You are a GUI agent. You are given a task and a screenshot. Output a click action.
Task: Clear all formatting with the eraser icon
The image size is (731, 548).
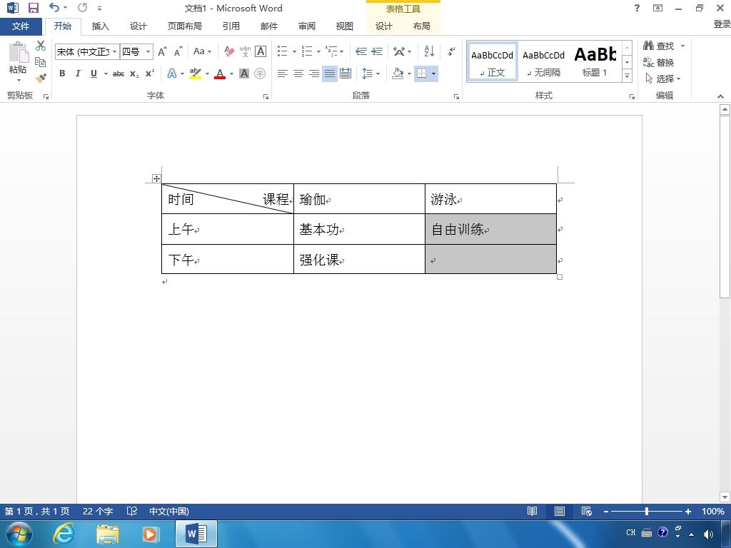point(229,51)
